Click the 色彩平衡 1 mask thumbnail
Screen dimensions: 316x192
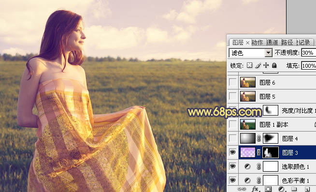[271, 180]
